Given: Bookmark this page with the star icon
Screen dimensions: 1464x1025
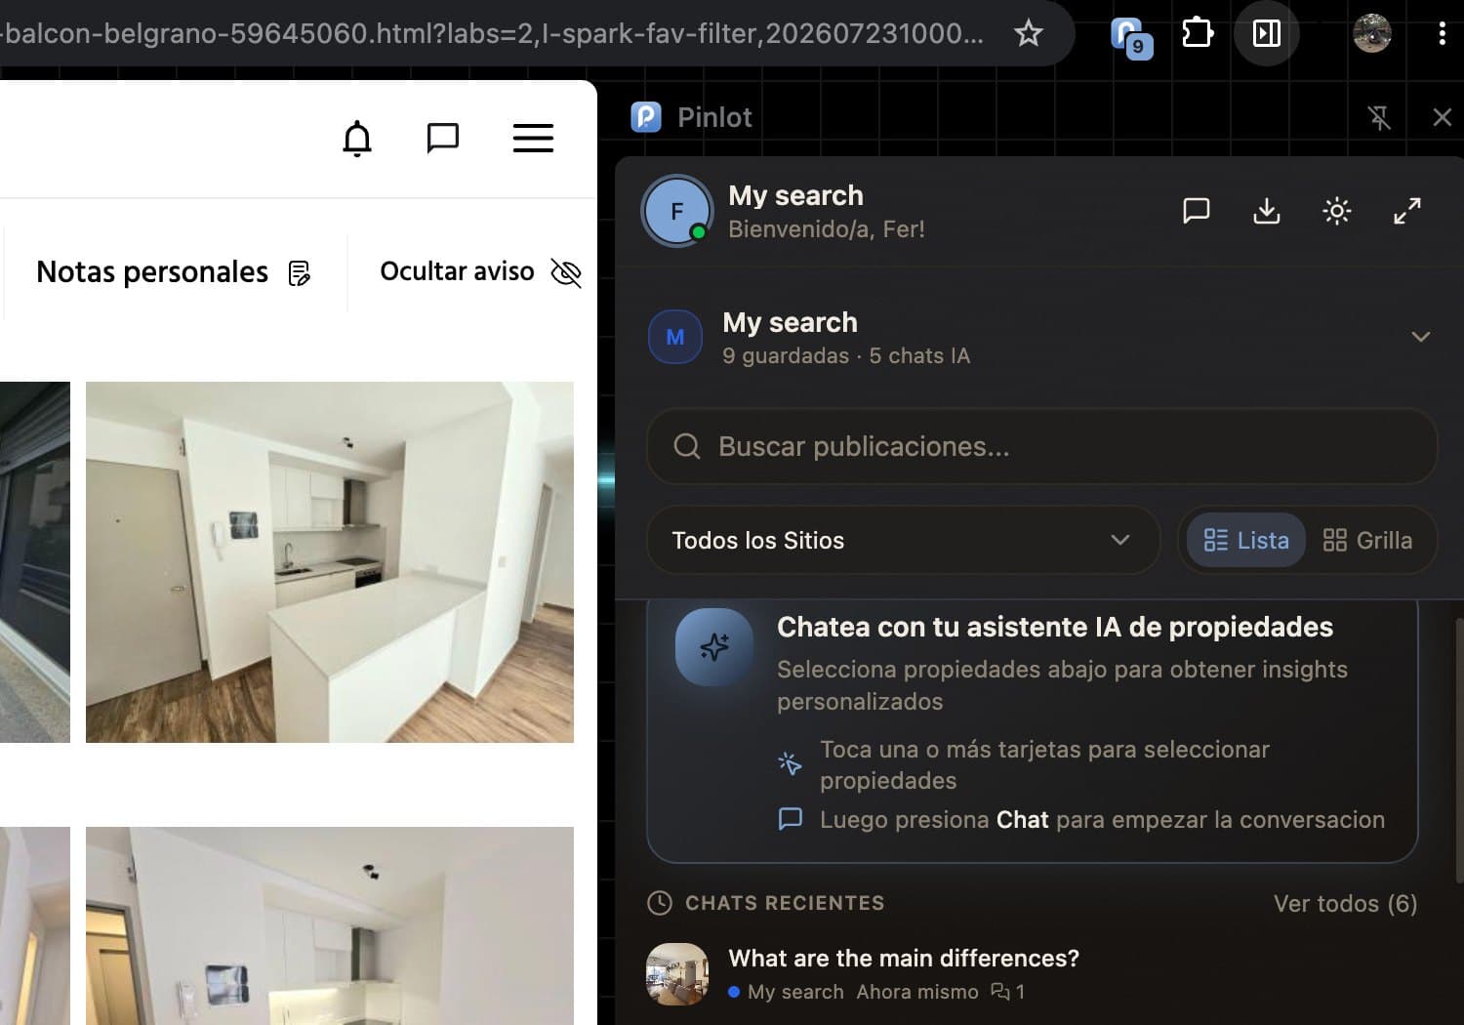Looking at the screenshot, I should 1028,33.
